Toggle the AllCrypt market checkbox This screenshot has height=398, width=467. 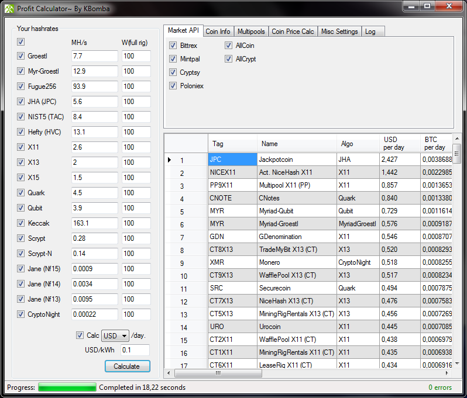tap(228, 59)
